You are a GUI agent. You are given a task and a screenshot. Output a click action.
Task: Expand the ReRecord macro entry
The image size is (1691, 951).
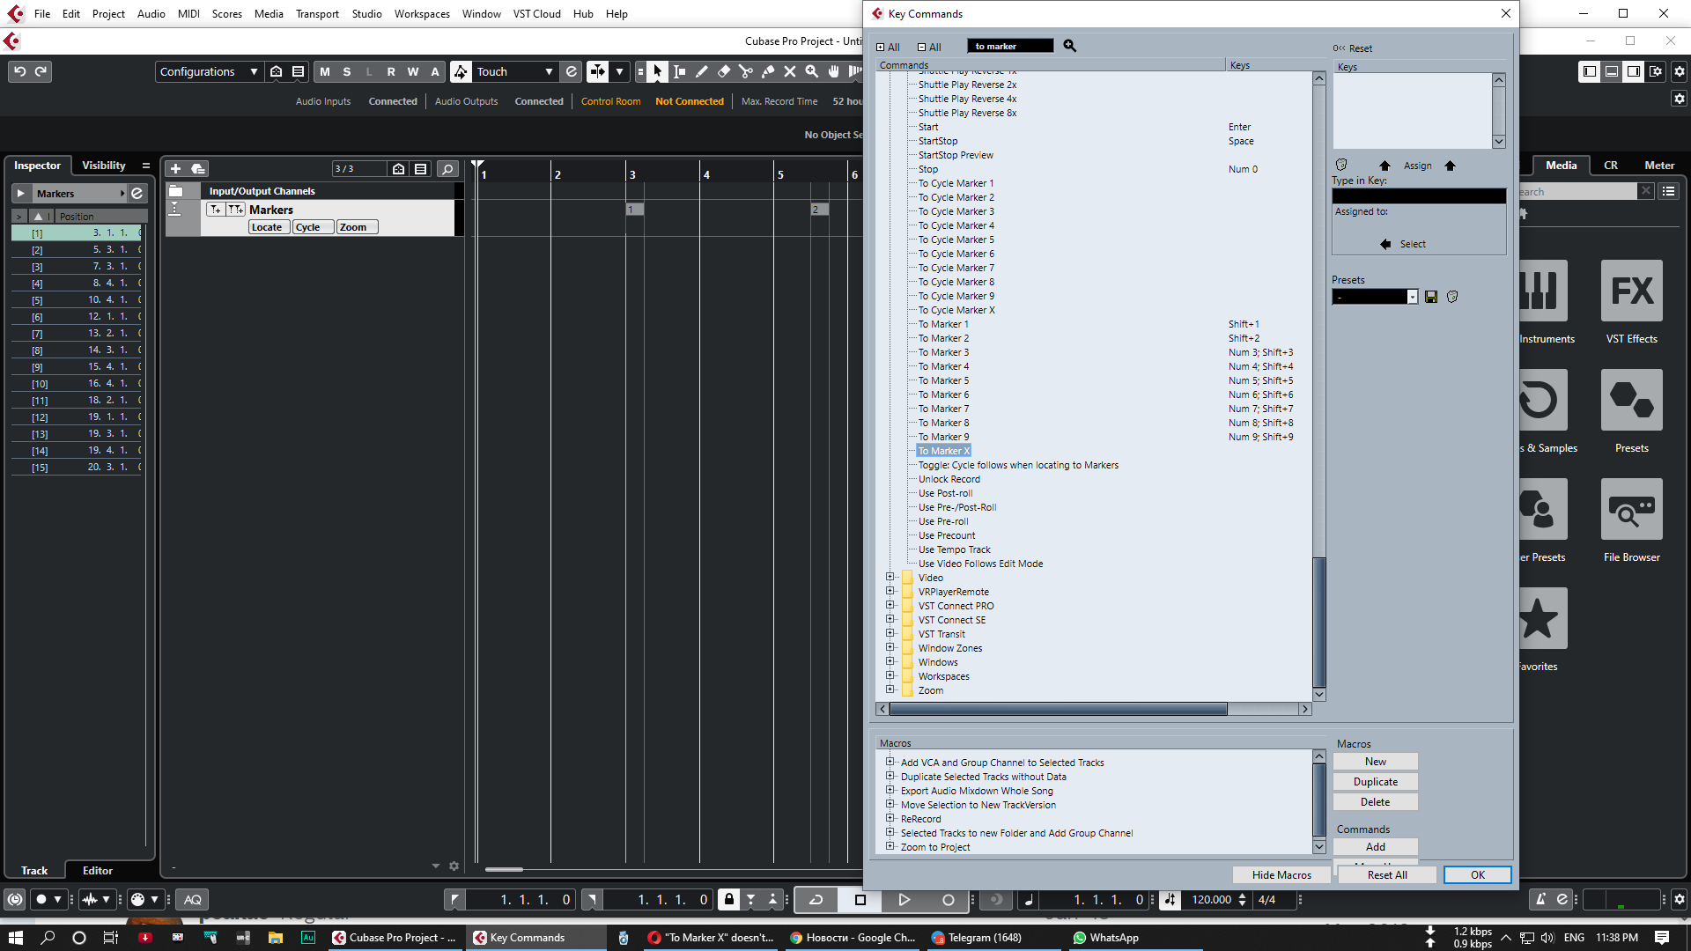pos(890,819)
